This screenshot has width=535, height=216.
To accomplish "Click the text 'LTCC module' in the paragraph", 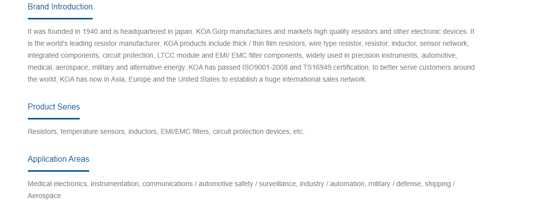I will click(176, 56).
